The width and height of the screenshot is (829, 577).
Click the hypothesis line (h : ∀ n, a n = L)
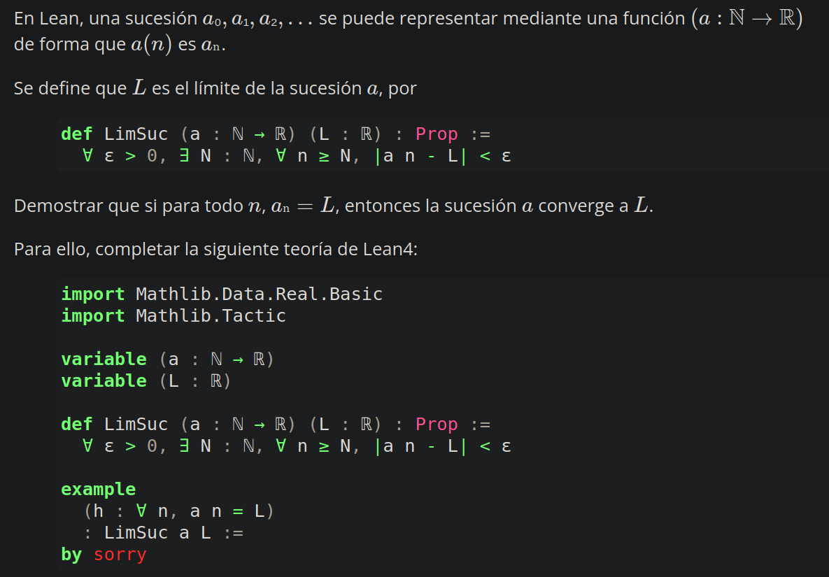179,511
